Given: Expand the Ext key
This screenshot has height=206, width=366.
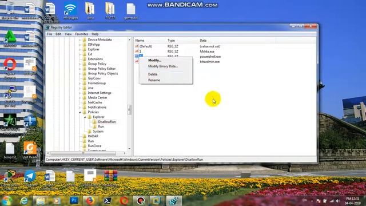Looking at the screenshot, I should [x=80, y=54].
